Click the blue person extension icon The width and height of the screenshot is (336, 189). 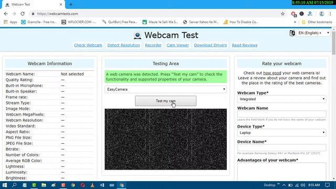click(x=310, y=14)
